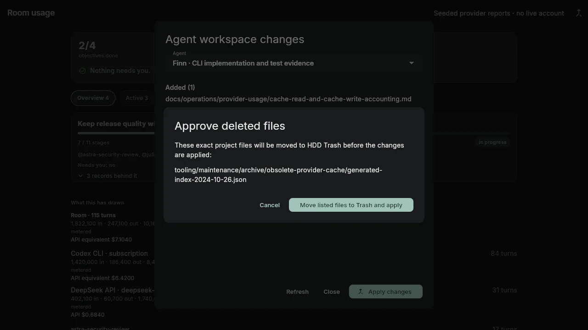The height and width of the screenshot is (330, 588).
Task: Click the generated-index-2024-10-26.json file path
Action: click(x=278, y=175)
